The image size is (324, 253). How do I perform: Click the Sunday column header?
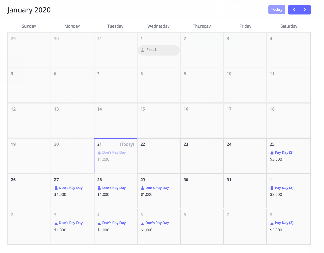(x=29, y=26)
